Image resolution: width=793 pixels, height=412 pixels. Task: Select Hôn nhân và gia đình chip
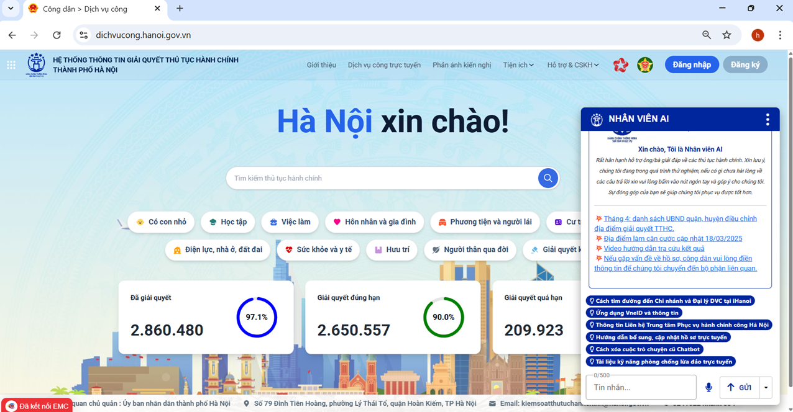tap(375, 222)
